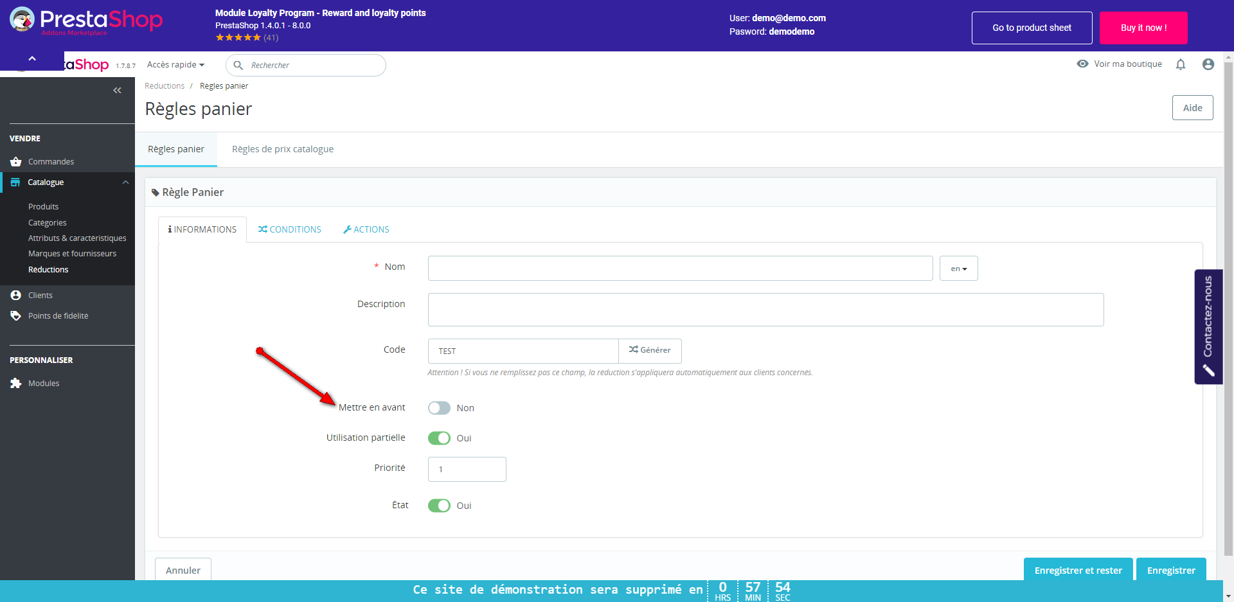Screen dimensions: 1234x602
Task: Open Reductions in the sidebar
Action: [48, 269]
